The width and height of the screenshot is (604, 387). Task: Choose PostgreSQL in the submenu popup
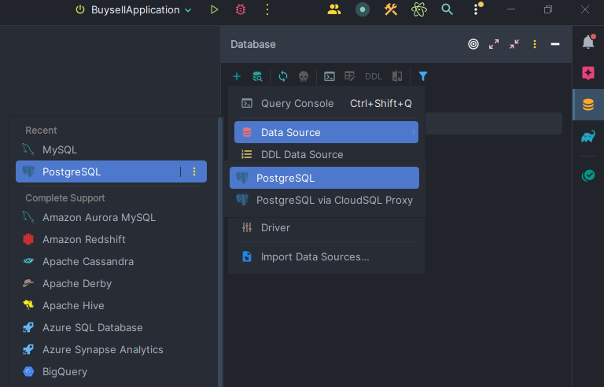coord(324,178)
